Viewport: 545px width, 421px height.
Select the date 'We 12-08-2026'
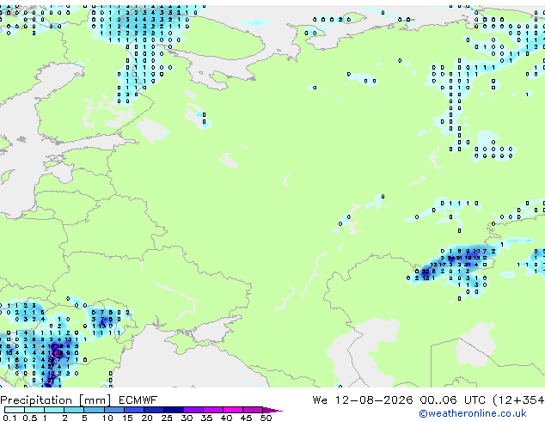pyautogui.click(x=363, y=400)
